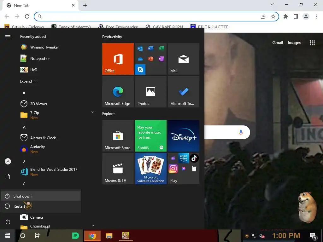This screenshot has height=242, width=323.
Task: Open Microsoft Solitaire Collection tile
Action: (x=150, y=169)
